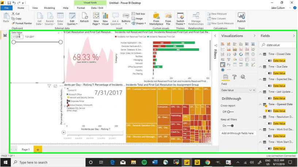Add a new page with plus button
The height and width of the screenshot is (167, 298).
point(38,150)
